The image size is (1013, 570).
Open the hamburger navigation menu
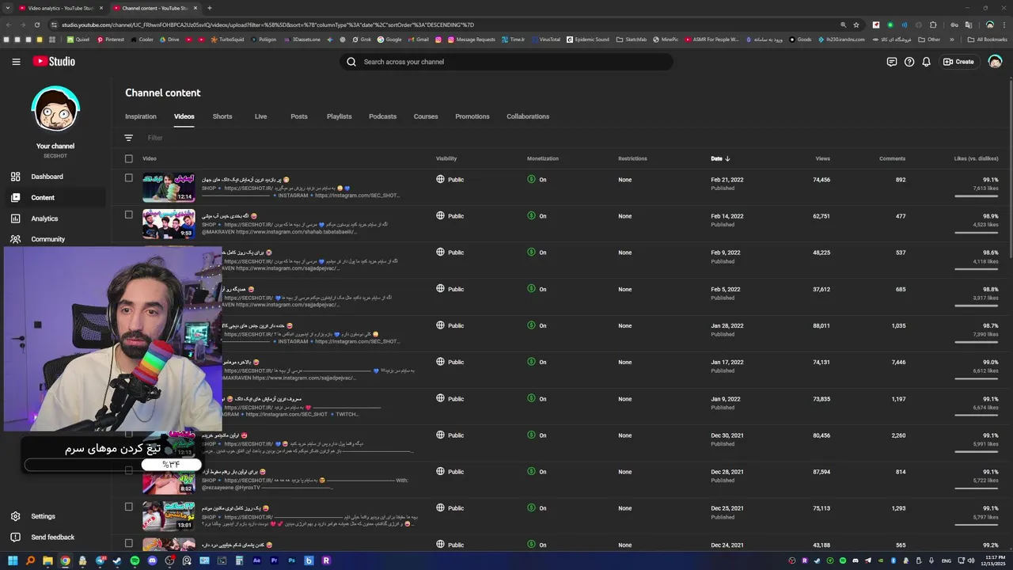(x=16, y=62)
